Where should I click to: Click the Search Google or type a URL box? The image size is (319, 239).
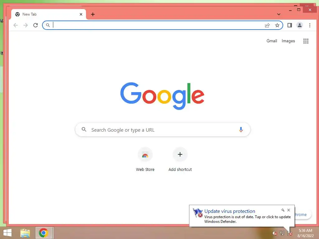163,130
